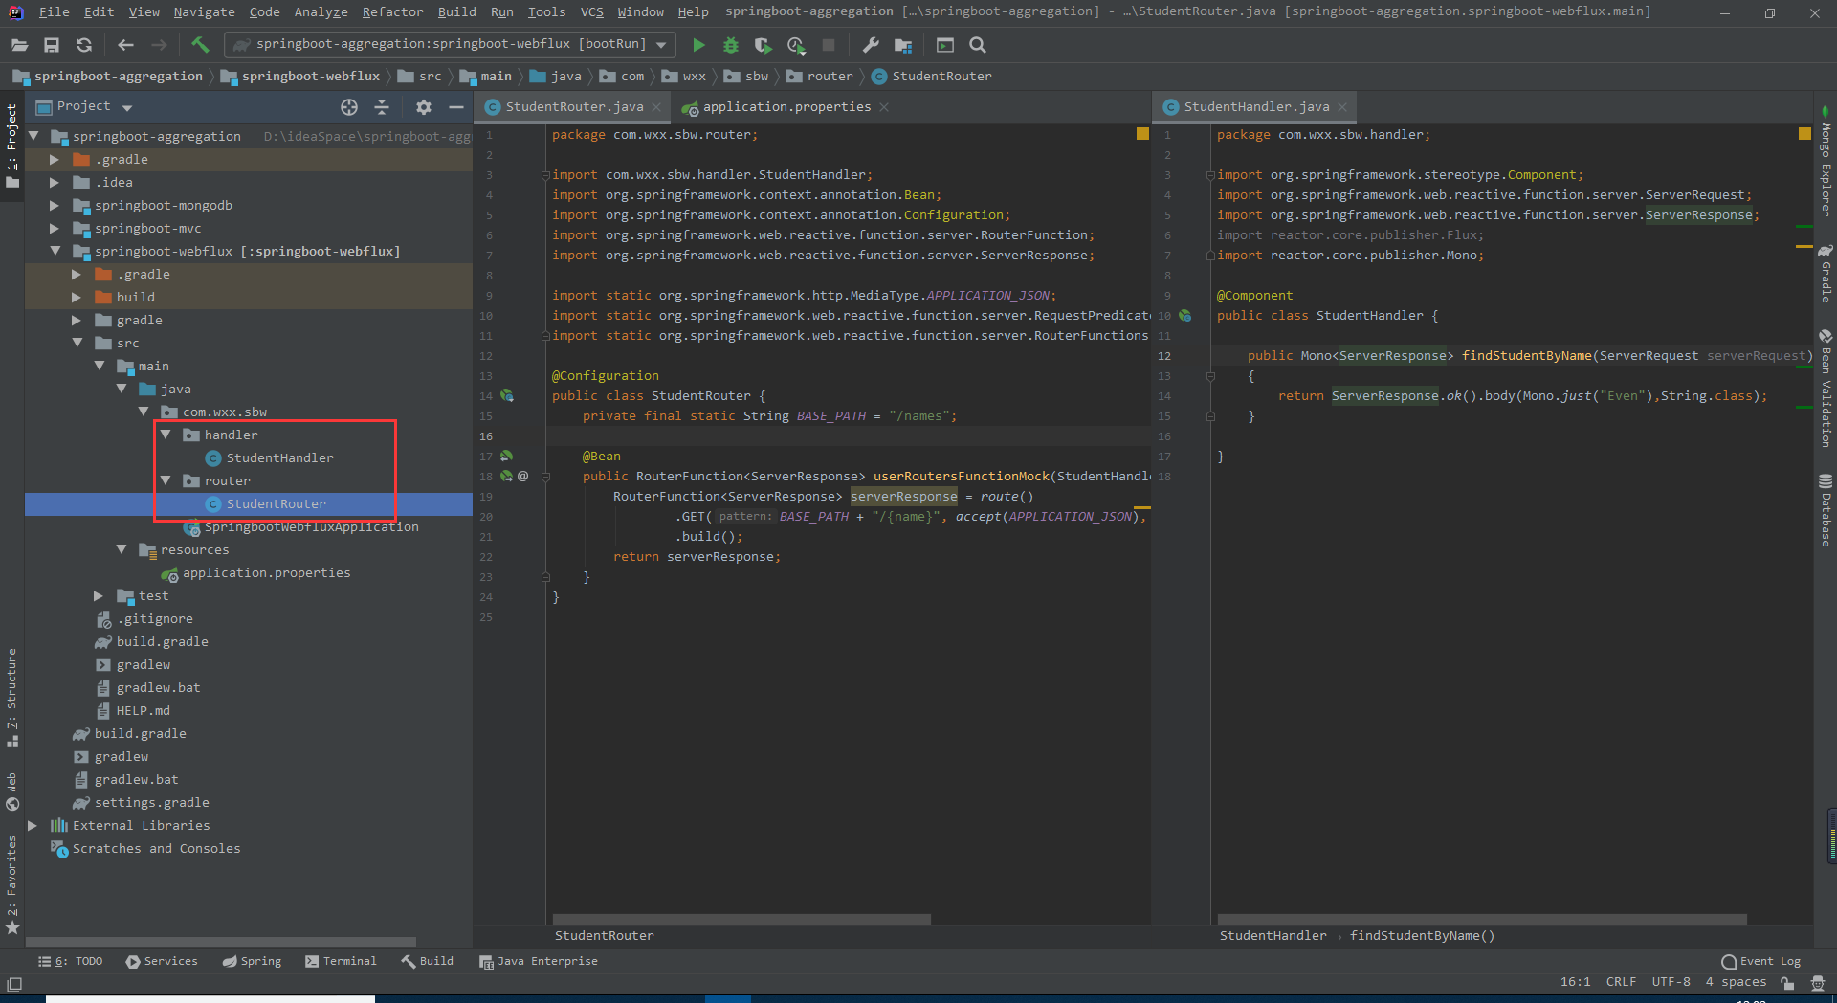Click the locate-in-project target icon
The height and width of the screenshot is (1003, 1837).
tap(349, 107)
